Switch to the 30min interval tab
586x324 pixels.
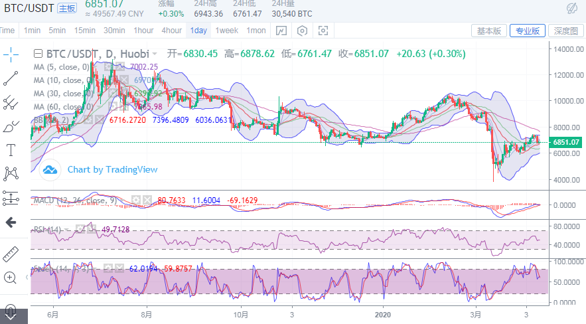click(x=114, y=31)
